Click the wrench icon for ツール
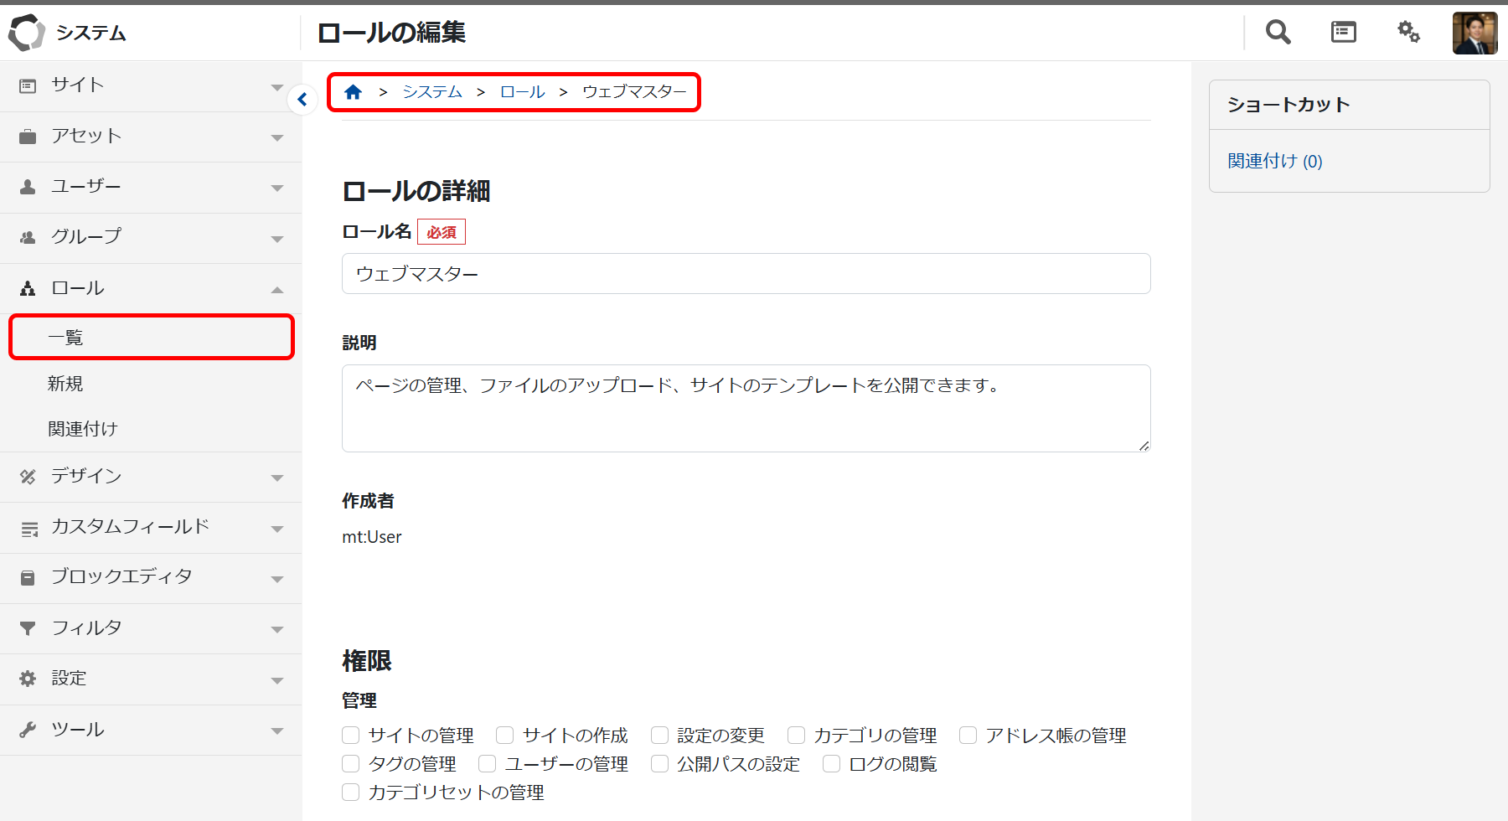The width and height of the screenshot is (1508, 821). tap(28, 730)
